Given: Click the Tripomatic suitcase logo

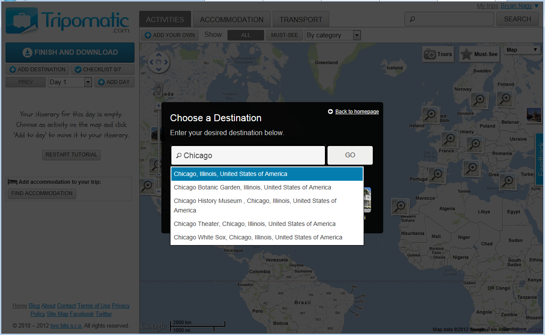Looking at the screenshot, I should click(22, 20).
